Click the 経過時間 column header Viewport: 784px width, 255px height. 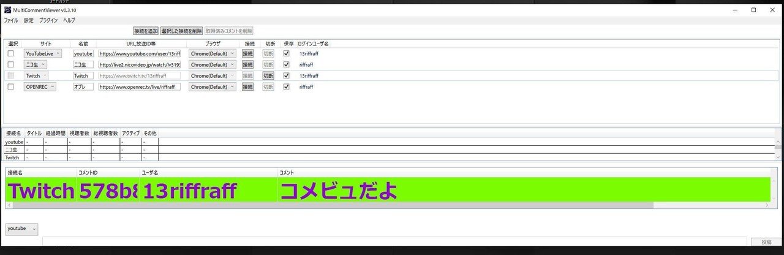point(55,133)
